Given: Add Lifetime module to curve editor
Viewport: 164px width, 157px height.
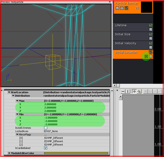Looking at the screenshot, I should (151, 25).
